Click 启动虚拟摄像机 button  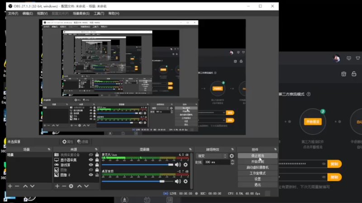point(257,167)
